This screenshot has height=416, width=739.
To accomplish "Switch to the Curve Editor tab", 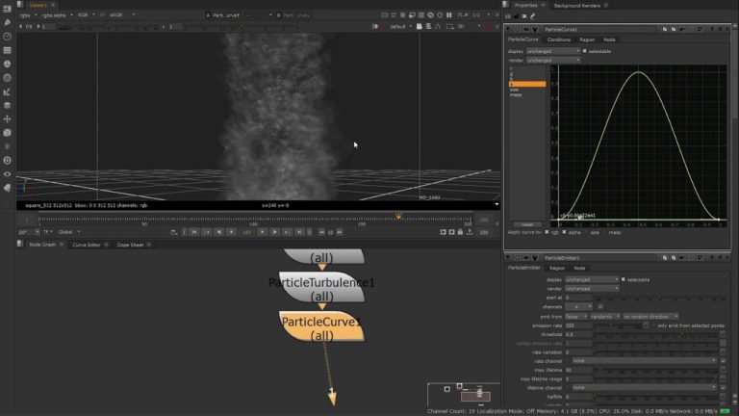I will tap(87, 245).
